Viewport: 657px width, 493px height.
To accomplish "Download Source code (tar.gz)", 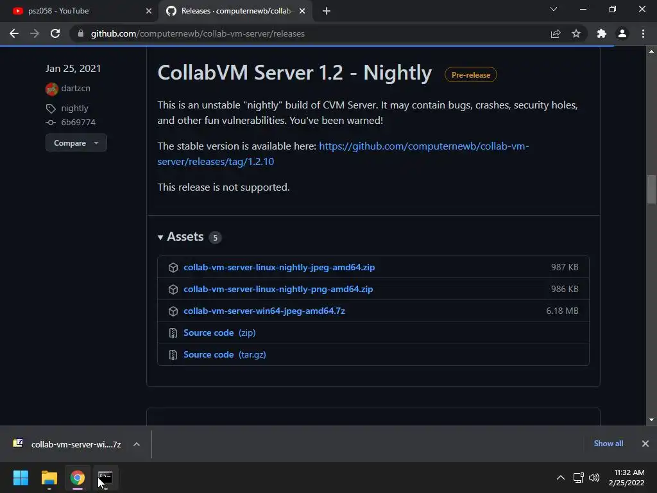I will [225, 354].
